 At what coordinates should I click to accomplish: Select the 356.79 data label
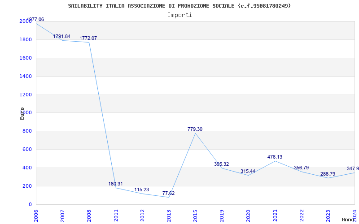click(x=301, y=168)
